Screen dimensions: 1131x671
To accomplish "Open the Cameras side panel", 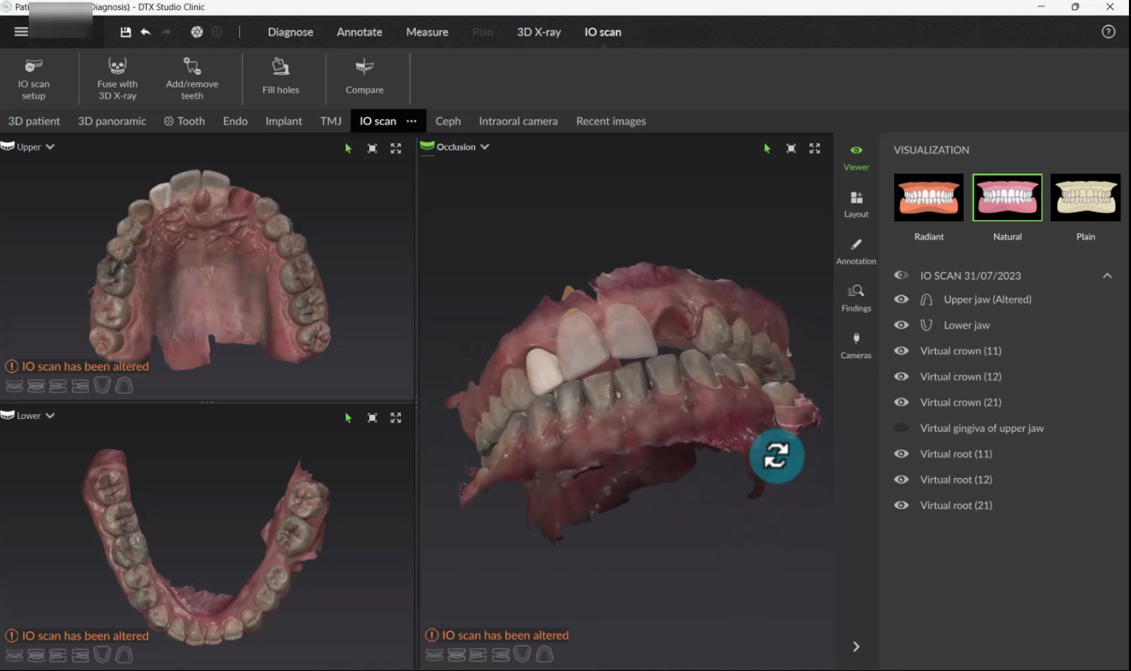I will 856,346.
